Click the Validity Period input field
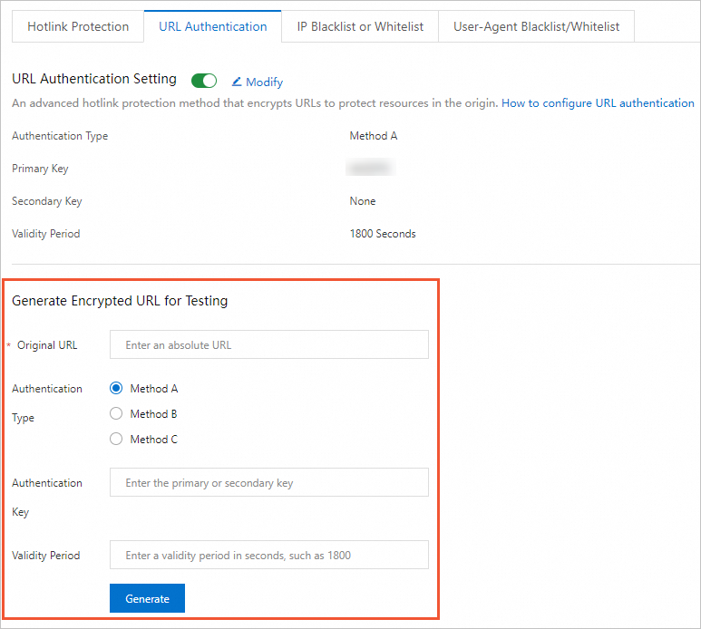The image size is (701, 629). (268, 556)
